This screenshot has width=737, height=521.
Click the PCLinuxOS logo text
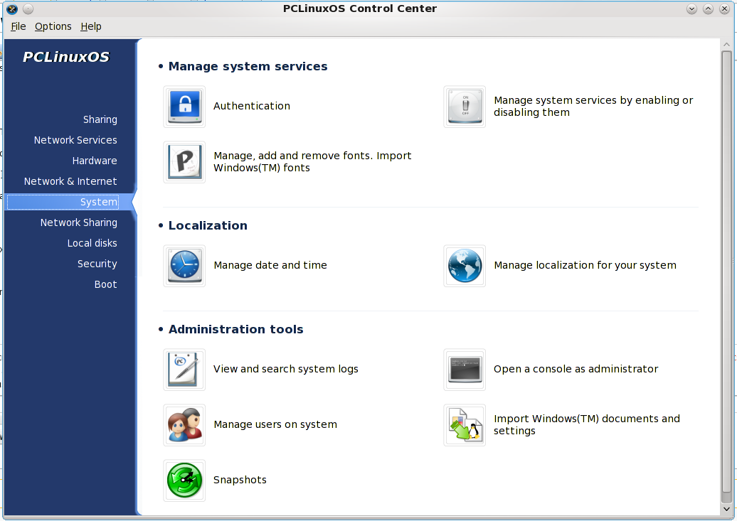point(65,57)
